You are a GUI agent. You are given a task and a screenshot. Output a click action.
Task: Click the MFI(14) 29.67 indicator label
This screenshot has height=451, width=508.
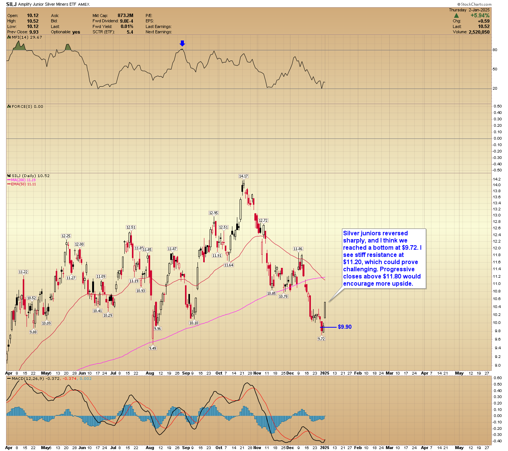(x=27, y=37)
